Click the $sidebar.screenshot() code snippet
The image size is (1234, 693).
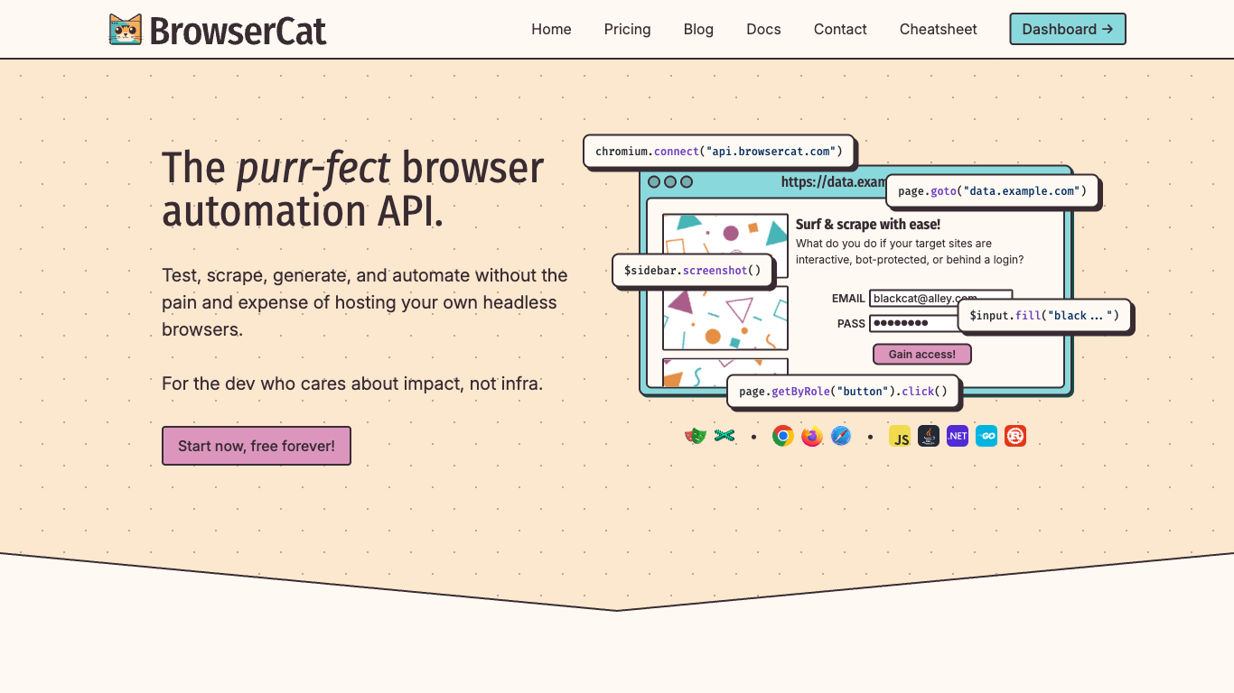[x=693, y=270]
